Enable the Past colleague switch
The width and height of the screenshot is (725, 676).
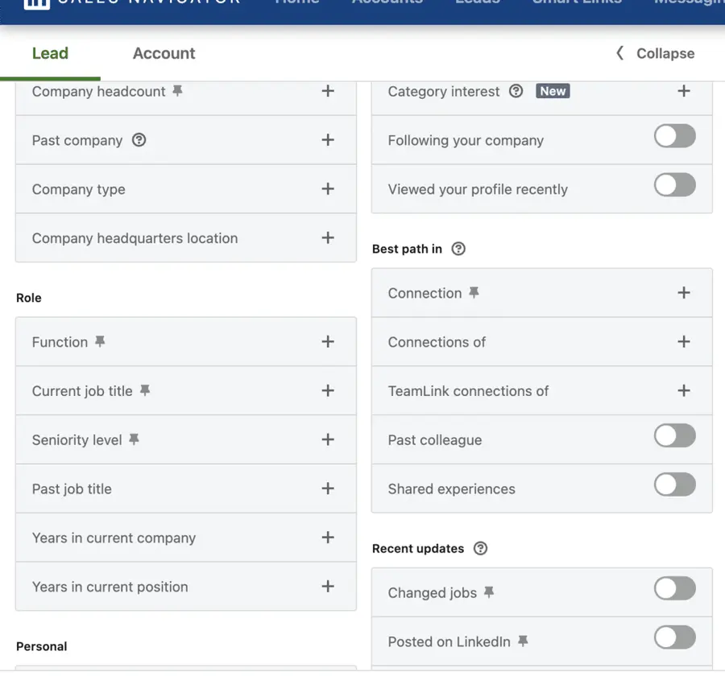(x=674, y=435)
